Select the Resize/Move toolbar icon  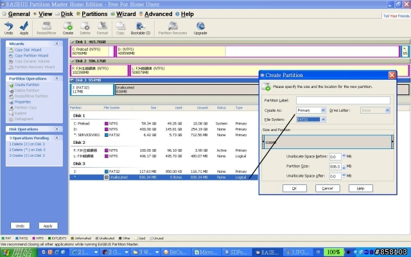[46, 28]
